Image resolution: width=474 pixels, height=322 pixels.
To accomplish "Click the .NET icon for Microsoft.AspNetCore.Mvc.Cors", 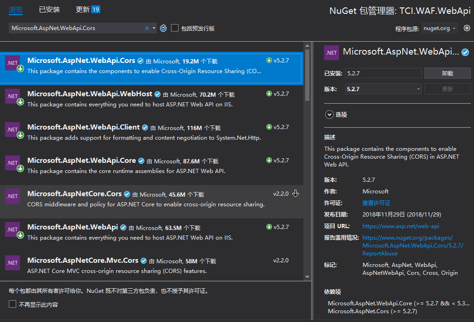I will (12, 262).
